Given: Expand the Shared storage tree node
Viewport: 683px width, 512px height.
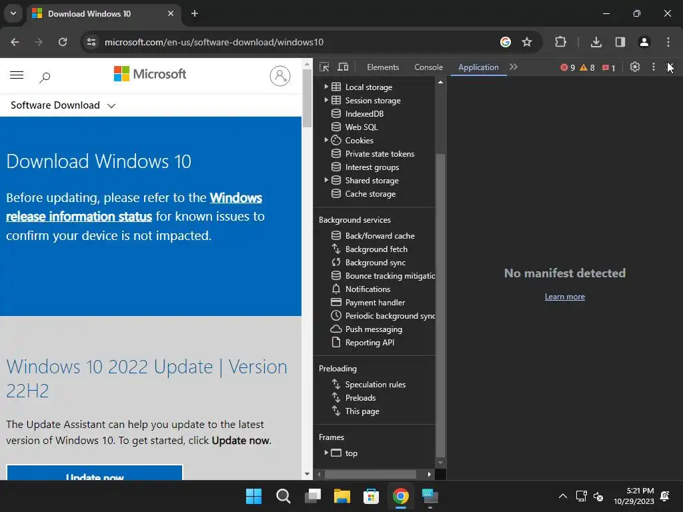Looking at the screenshot, I should pos(325,180).
